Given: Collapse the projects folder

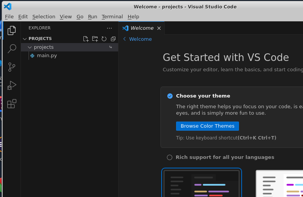Looking at the screenshot, I should pos(43,47).
